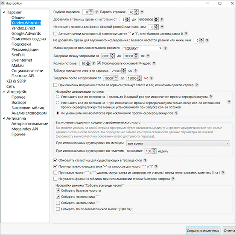Open Автораспознавание settings section
The height and width of the screenshot is (235, 236).
pyautogui.click(x=29, y=123)
